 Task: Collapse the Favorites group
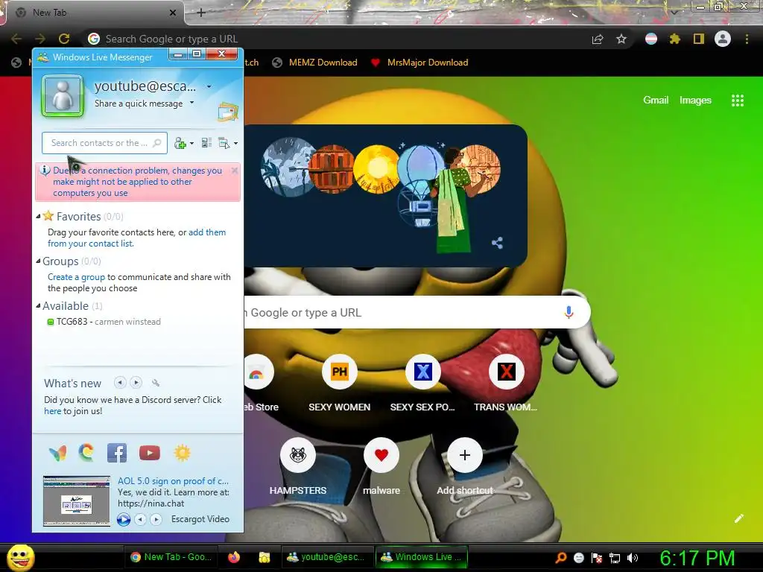coord(38,217)
